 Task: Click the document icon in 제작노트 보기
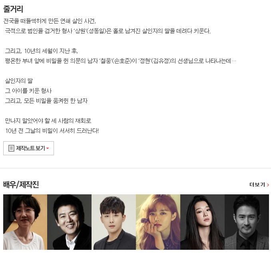point(11,148)
